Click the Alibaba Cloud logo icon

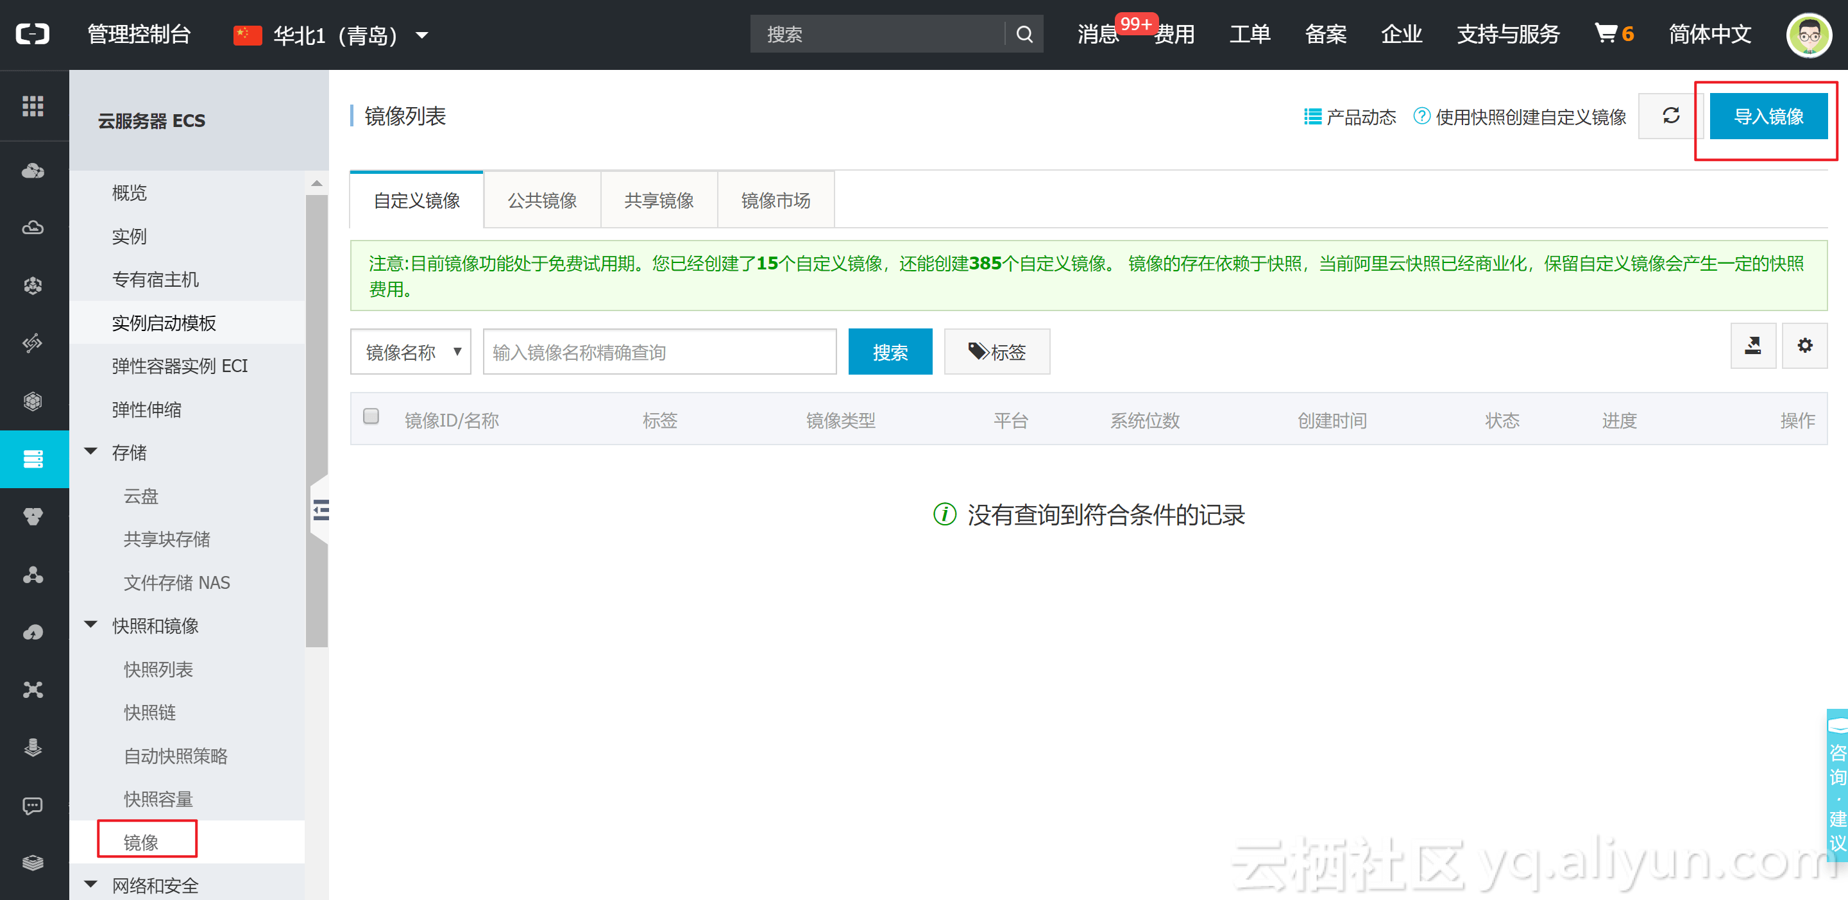click(33, 34)
